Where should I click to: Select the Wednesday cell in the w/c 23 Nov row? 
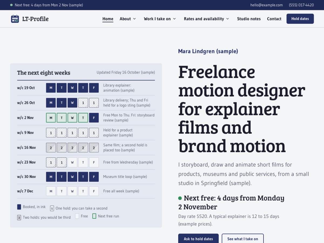click(72, 162)
